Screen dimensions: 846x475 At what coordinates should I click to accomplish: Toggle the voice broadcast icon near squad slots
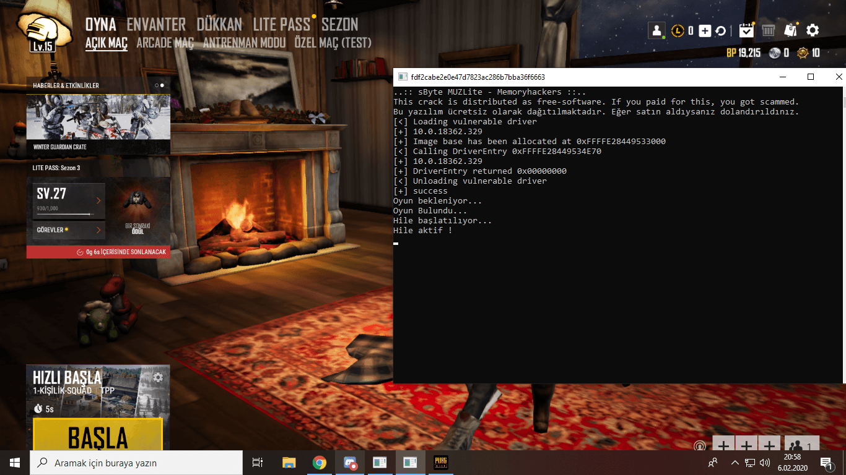[x=700, y=445]
